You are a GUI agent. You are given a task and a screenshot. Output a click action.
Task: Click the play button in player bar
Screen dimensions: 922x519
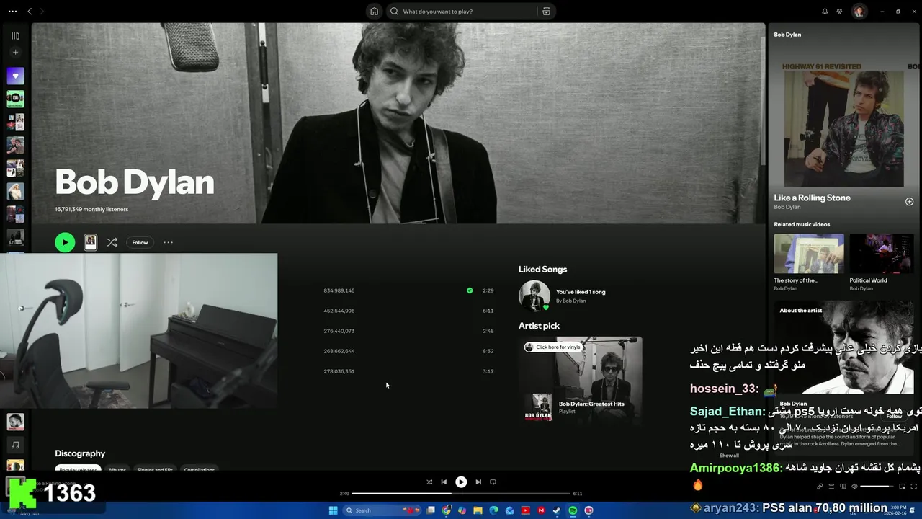click(461, 482)
